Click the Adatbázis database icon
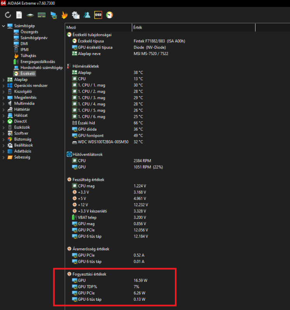Screen dimensions: 290x310 pos(10,151)
